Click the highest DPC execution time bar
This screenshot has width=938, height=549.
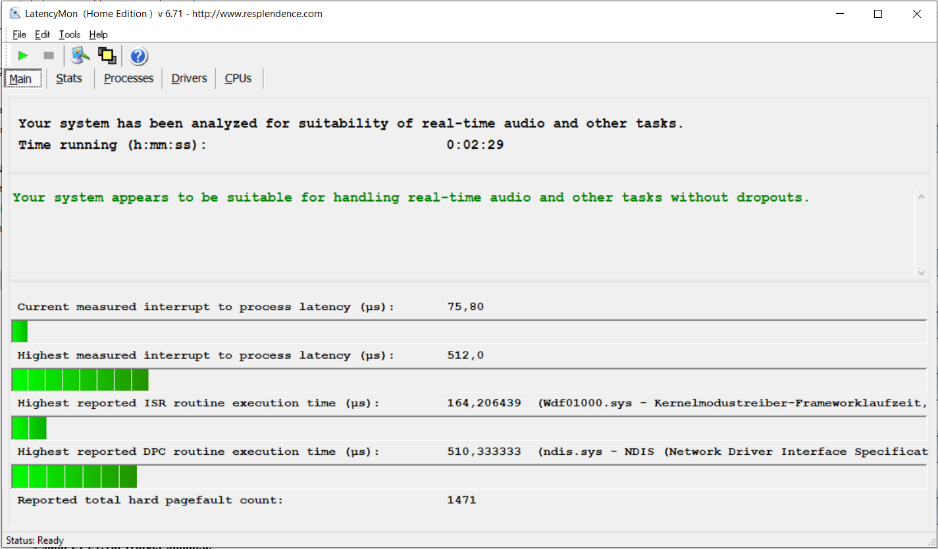pyautogui.click(x=469, y=477)
